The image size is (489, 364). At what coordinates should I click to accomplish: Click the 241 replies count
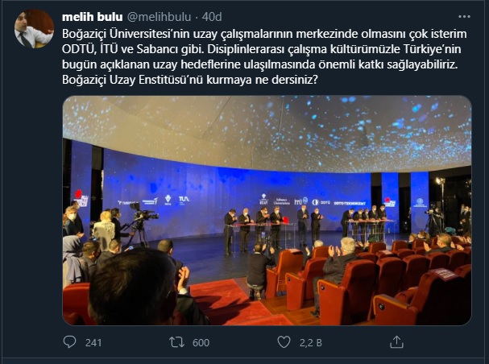tap(93, 343)
